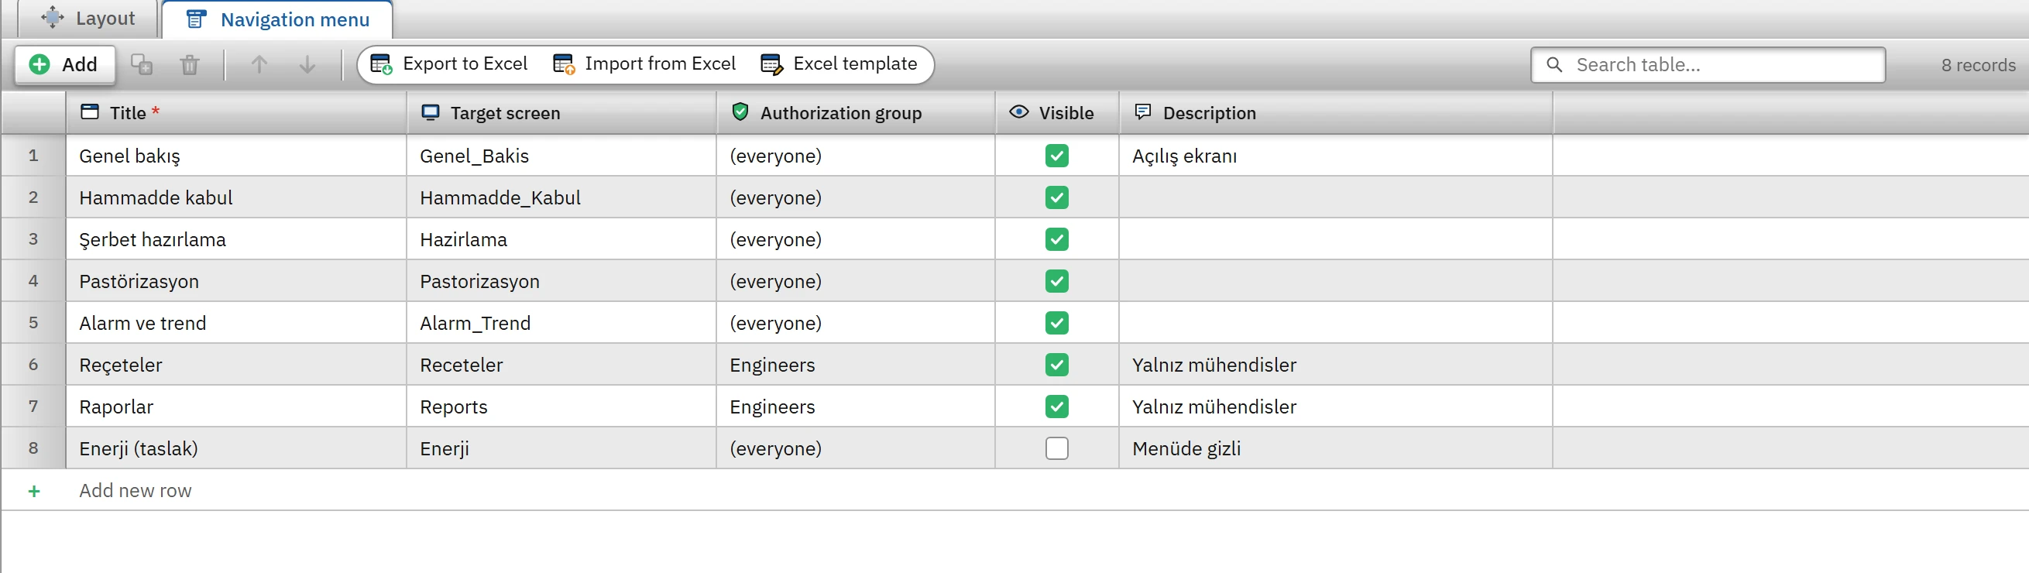Image resolution: width=2029 pixels, height=573 pixels.
Task: Select row number 1 header
Action: pyautogui.click(x=33, y=156)
